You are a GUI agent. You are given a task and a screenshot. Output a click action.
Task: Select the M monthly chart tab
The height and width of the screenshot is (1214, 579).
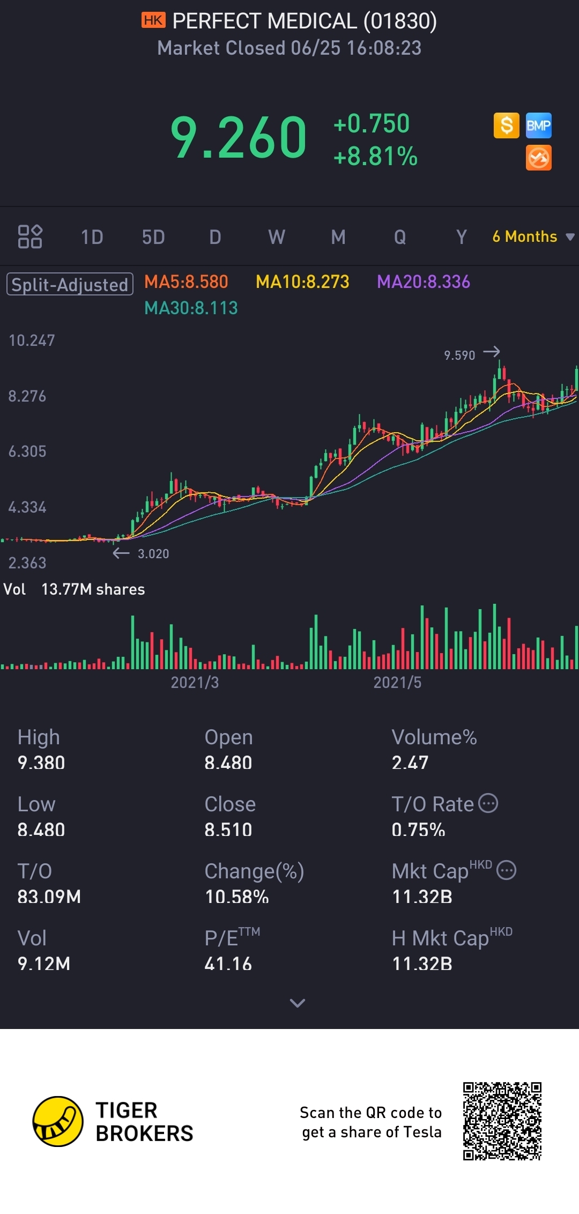click(338, 237)
